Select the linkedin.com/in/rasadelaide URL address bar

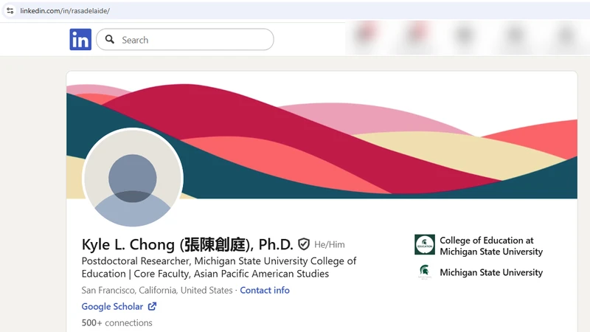[x=65, y=10]
